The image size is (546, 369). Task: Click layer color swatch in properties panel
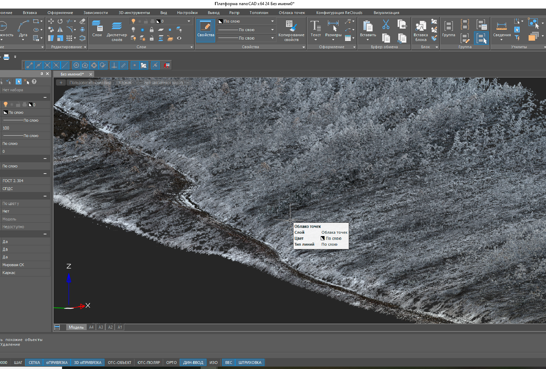tap(31, 105)
